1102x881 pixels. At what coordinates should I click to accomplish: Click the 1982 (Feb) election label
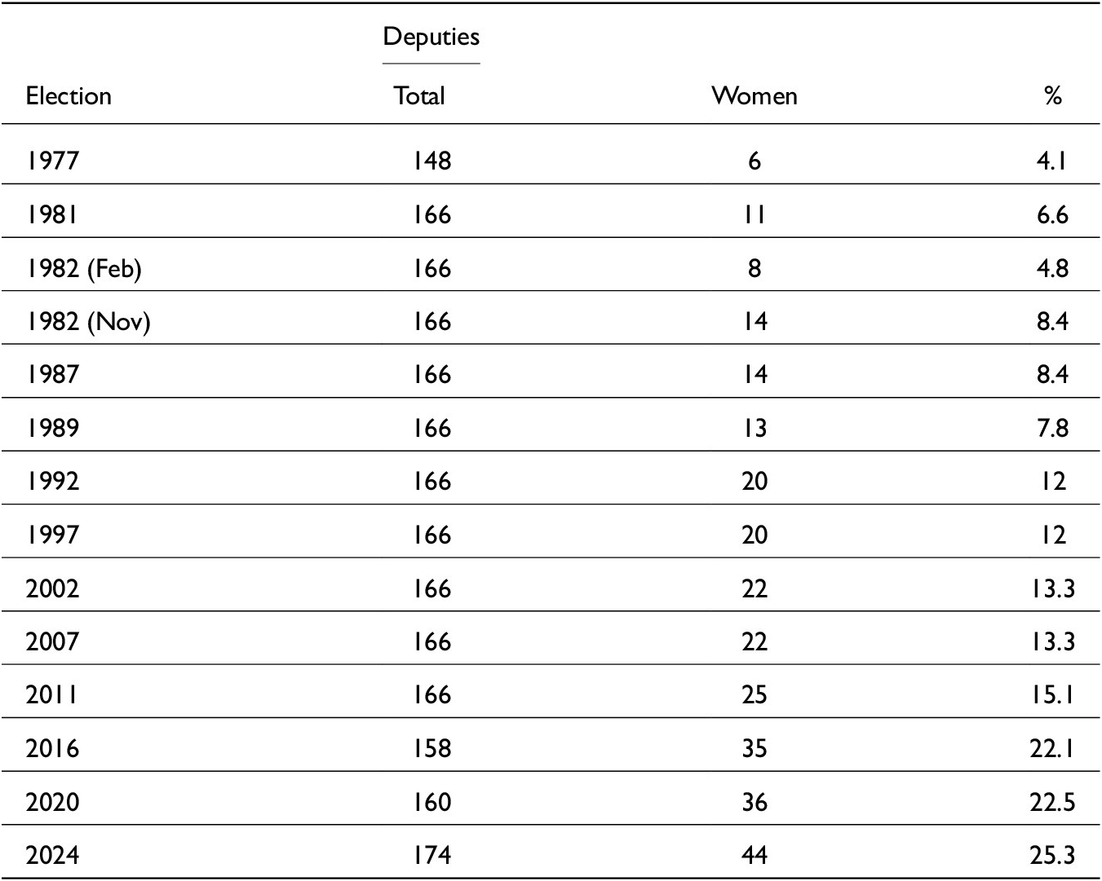click(x=83, y=268)
